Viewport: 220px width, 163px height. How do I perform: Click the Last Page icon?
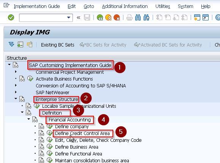184,18
